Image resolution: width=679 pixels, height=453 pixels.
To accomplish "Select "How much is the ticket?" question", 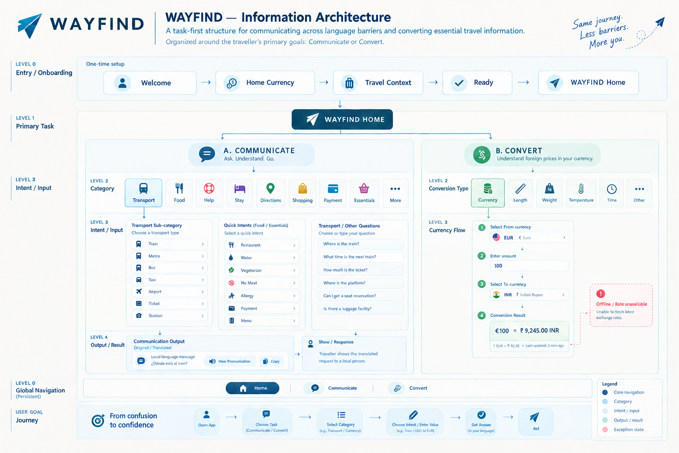I will (361, 270).
